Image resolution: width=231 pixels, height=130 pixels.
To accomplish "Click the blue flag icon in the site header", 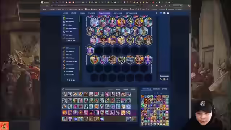I will (161, 13).
